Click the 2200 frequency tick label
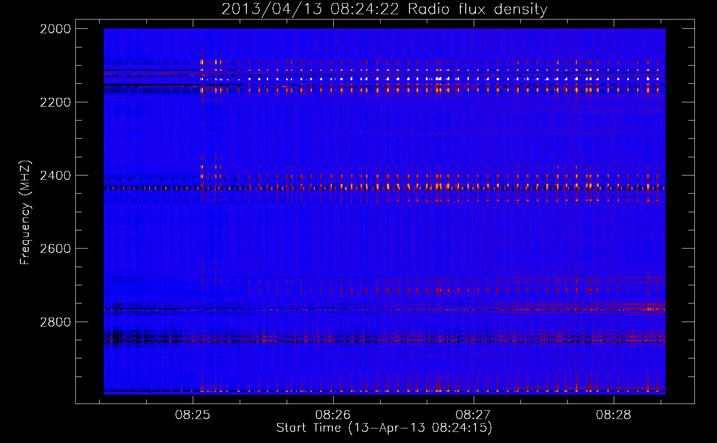This screenshot has width=717, height=443. tap(55, 102)
